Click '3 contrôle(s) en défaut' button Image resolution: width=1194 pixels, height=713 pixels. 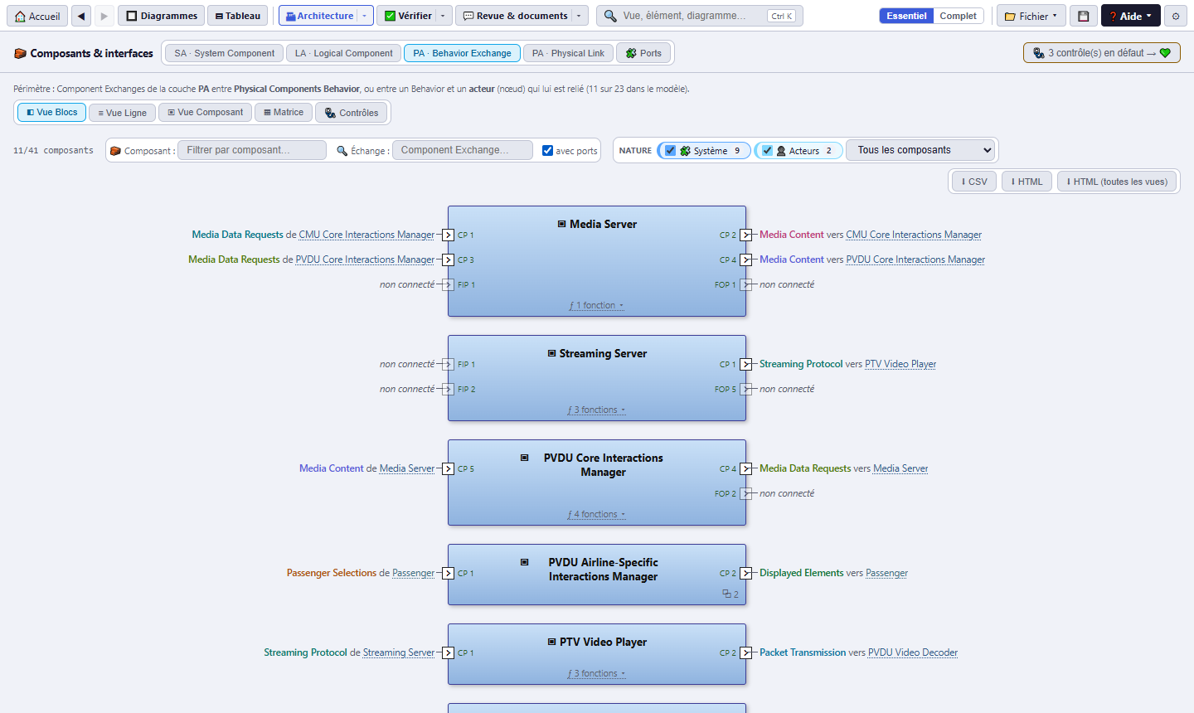pos(1102,52)
